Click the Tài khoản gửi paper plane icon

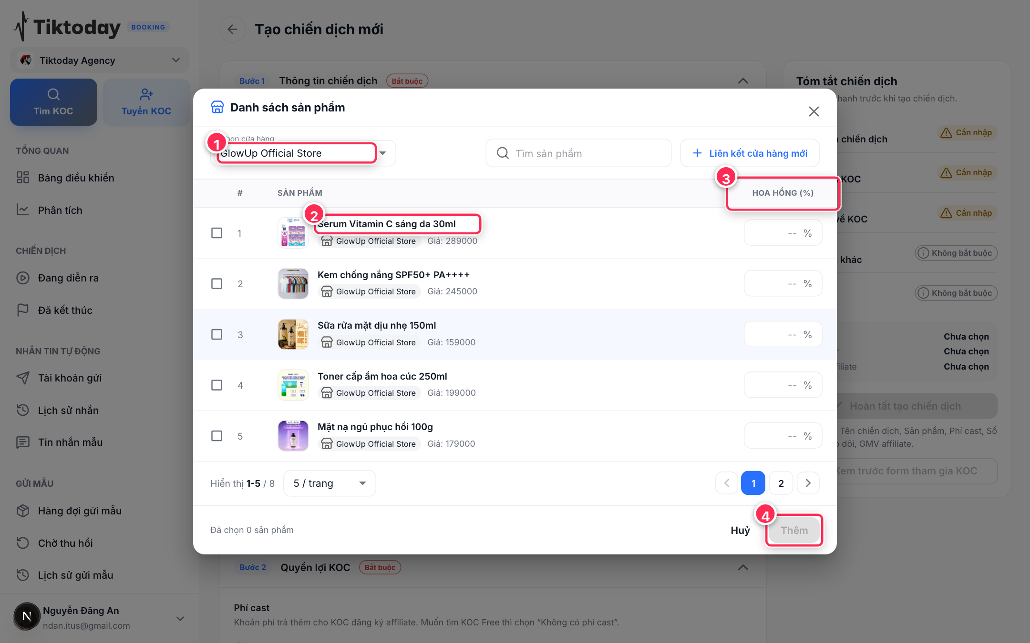coord(23,378)
